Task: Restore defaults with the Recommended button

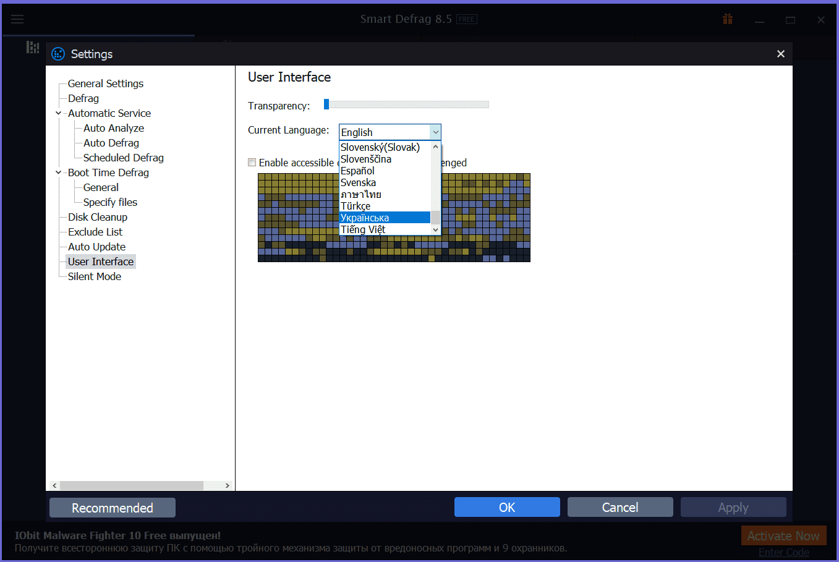Action: click(113, 508)
